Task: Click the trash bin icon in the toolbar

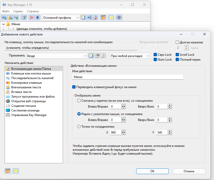Action: (37, 17)
